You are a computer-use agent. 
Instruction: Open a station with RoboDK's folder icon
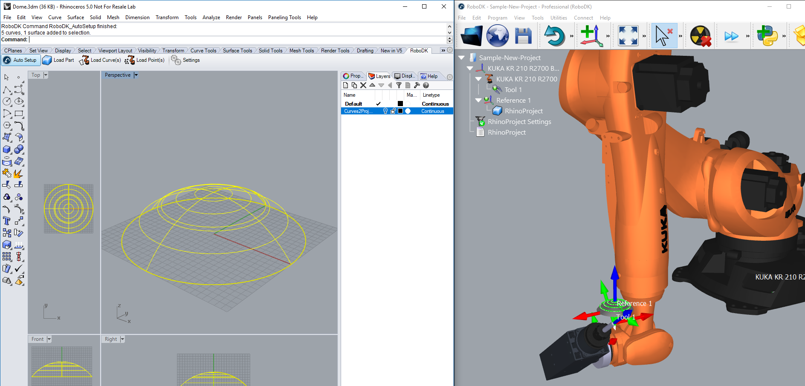tap(470, 36)
